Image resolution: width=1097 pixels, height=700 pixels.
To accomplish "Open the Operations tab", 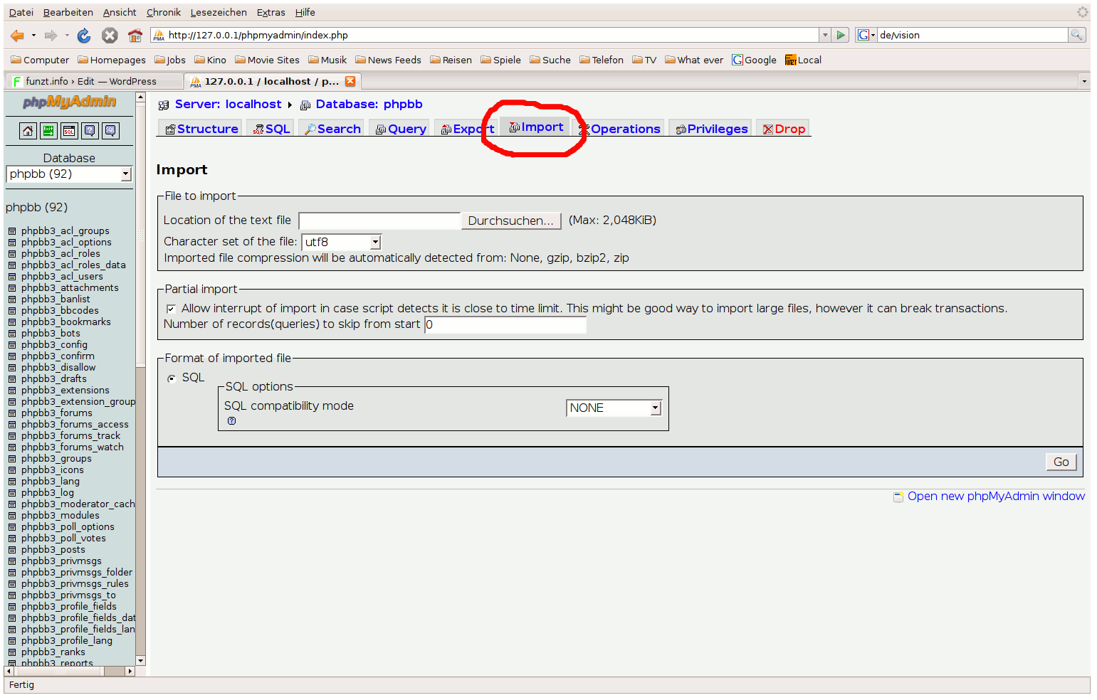I will 619,129.
